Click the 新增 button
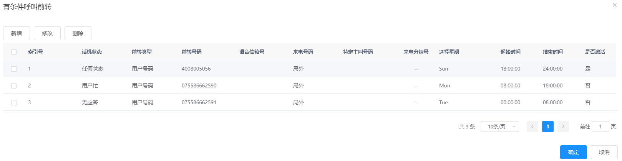This screenshot has height=161, width=622. [x=17, y=33]
